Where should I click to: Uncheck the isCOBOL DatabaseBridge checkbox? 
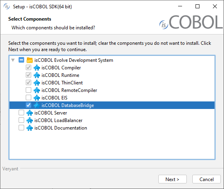28,105
